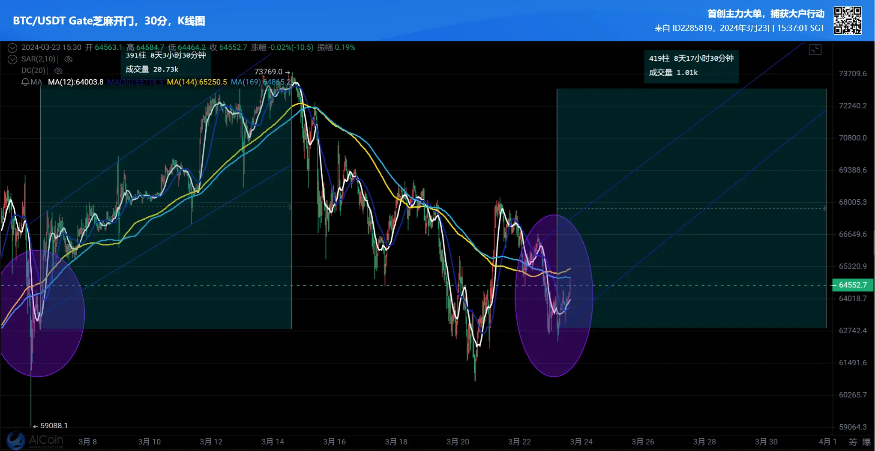Click the 低 64464.2 low price readout
The height and width of the screenshot is (451, 875).
(x=187, y=48)
